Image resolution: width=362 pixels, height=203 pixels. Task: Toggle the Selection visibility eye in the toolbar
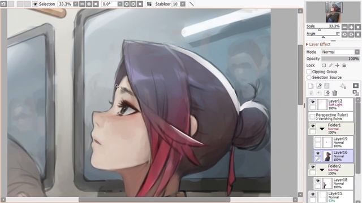point(35,4)
